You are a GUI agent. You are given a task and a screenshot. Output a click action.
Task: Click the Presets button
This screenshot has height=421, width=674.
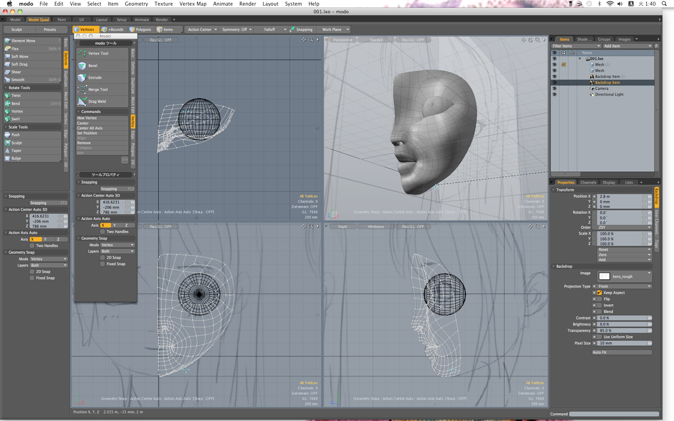50,29
